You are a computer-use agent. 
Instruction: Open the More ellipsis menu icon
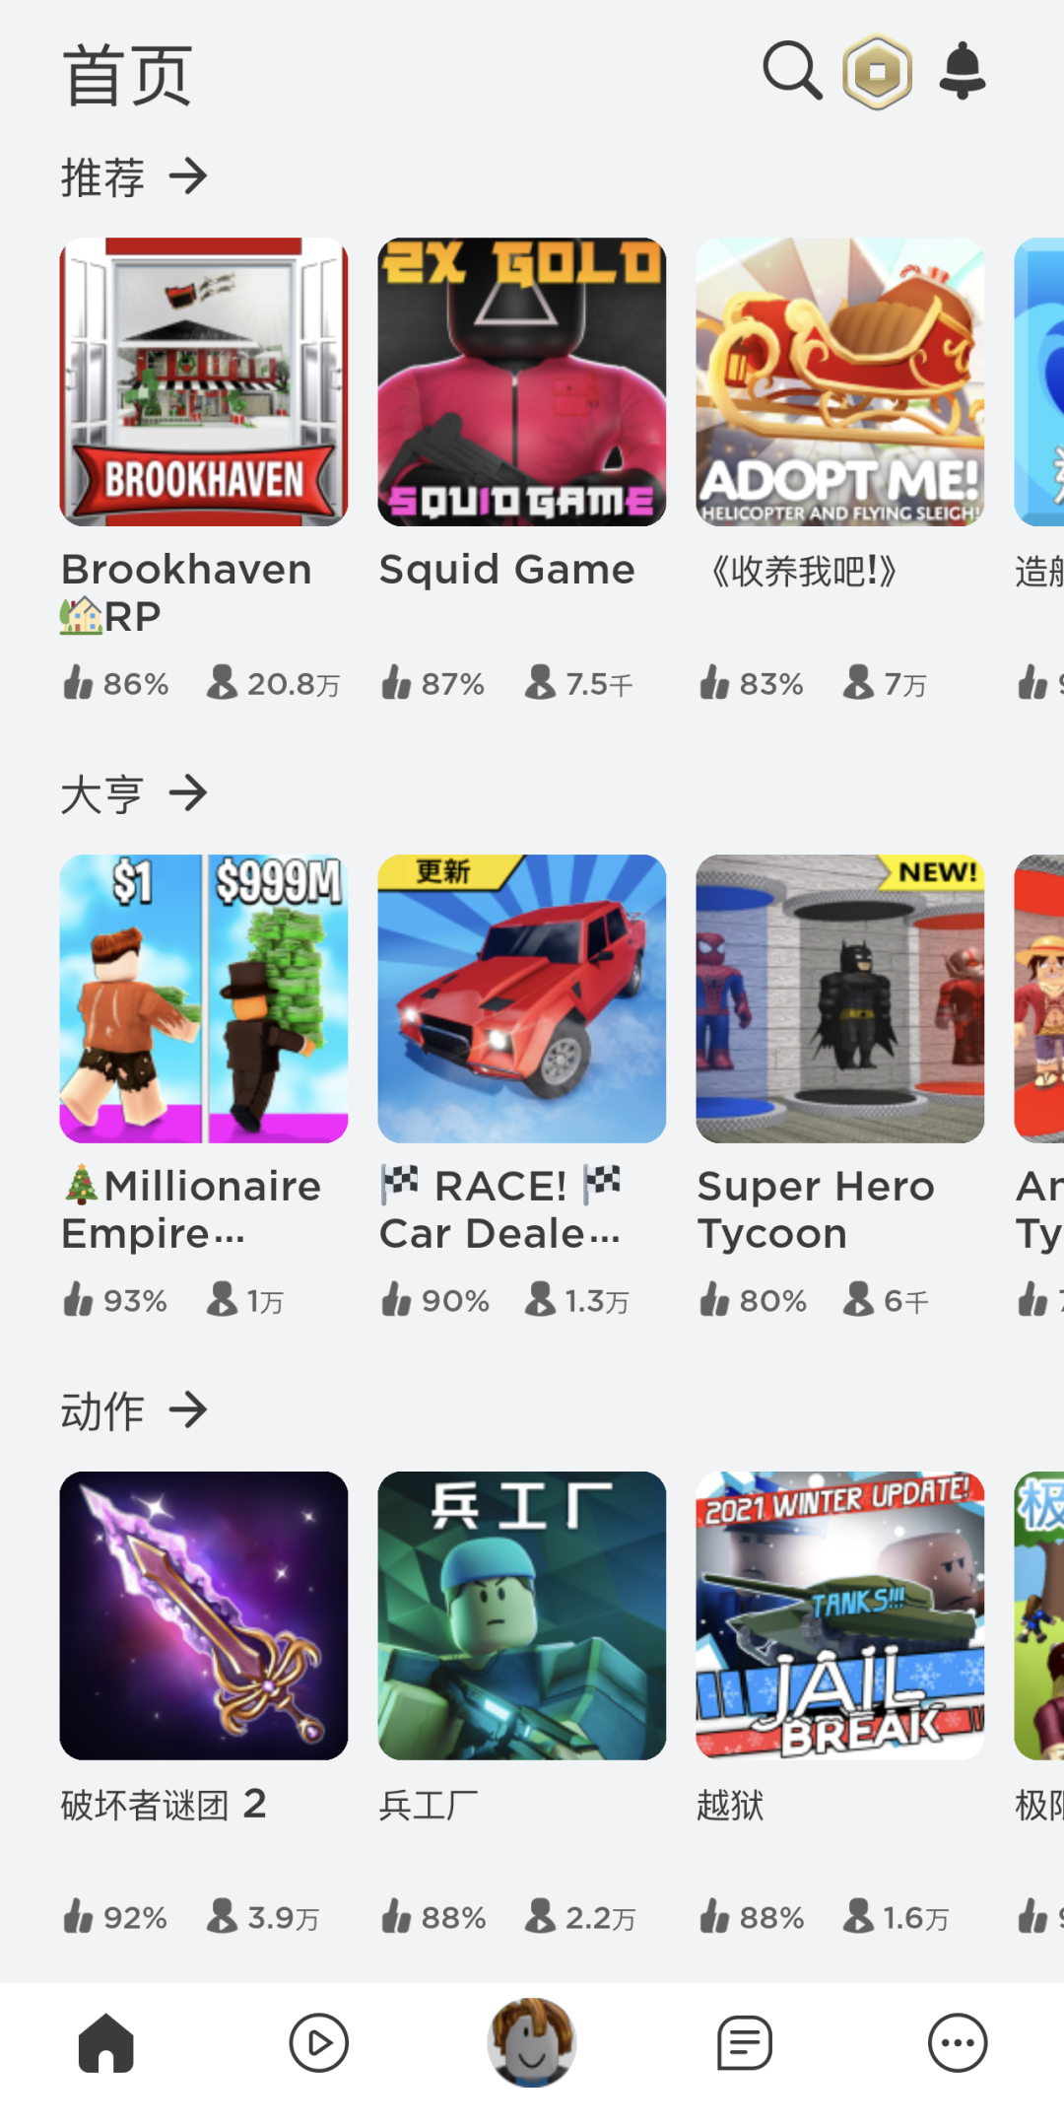click(958, 2043)
